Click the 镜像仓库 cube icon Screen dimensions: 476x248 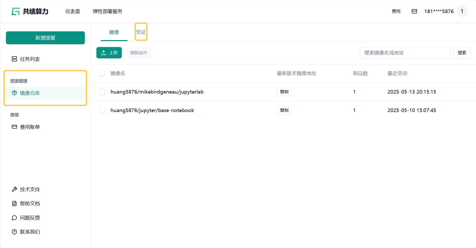pos(14,93)
